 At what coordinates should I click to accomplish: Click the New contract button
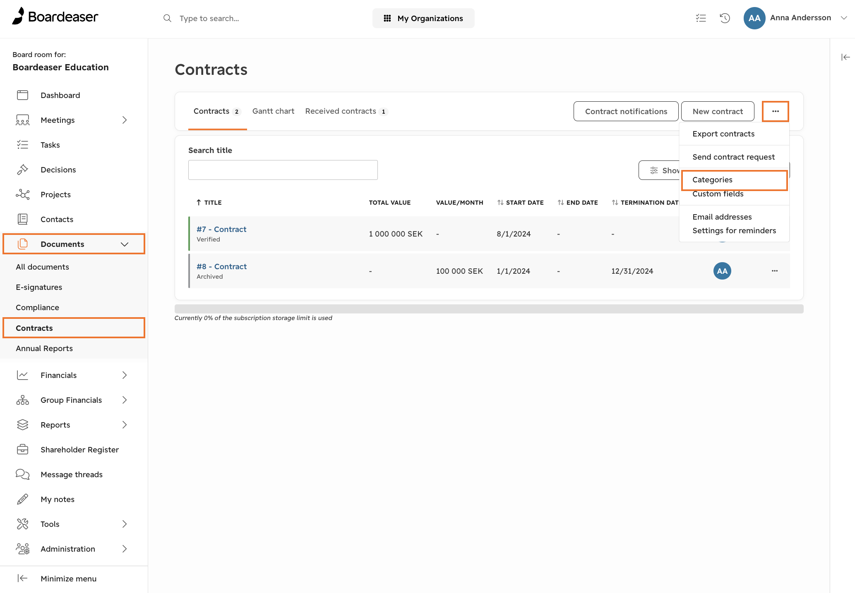tap(718, 111)
